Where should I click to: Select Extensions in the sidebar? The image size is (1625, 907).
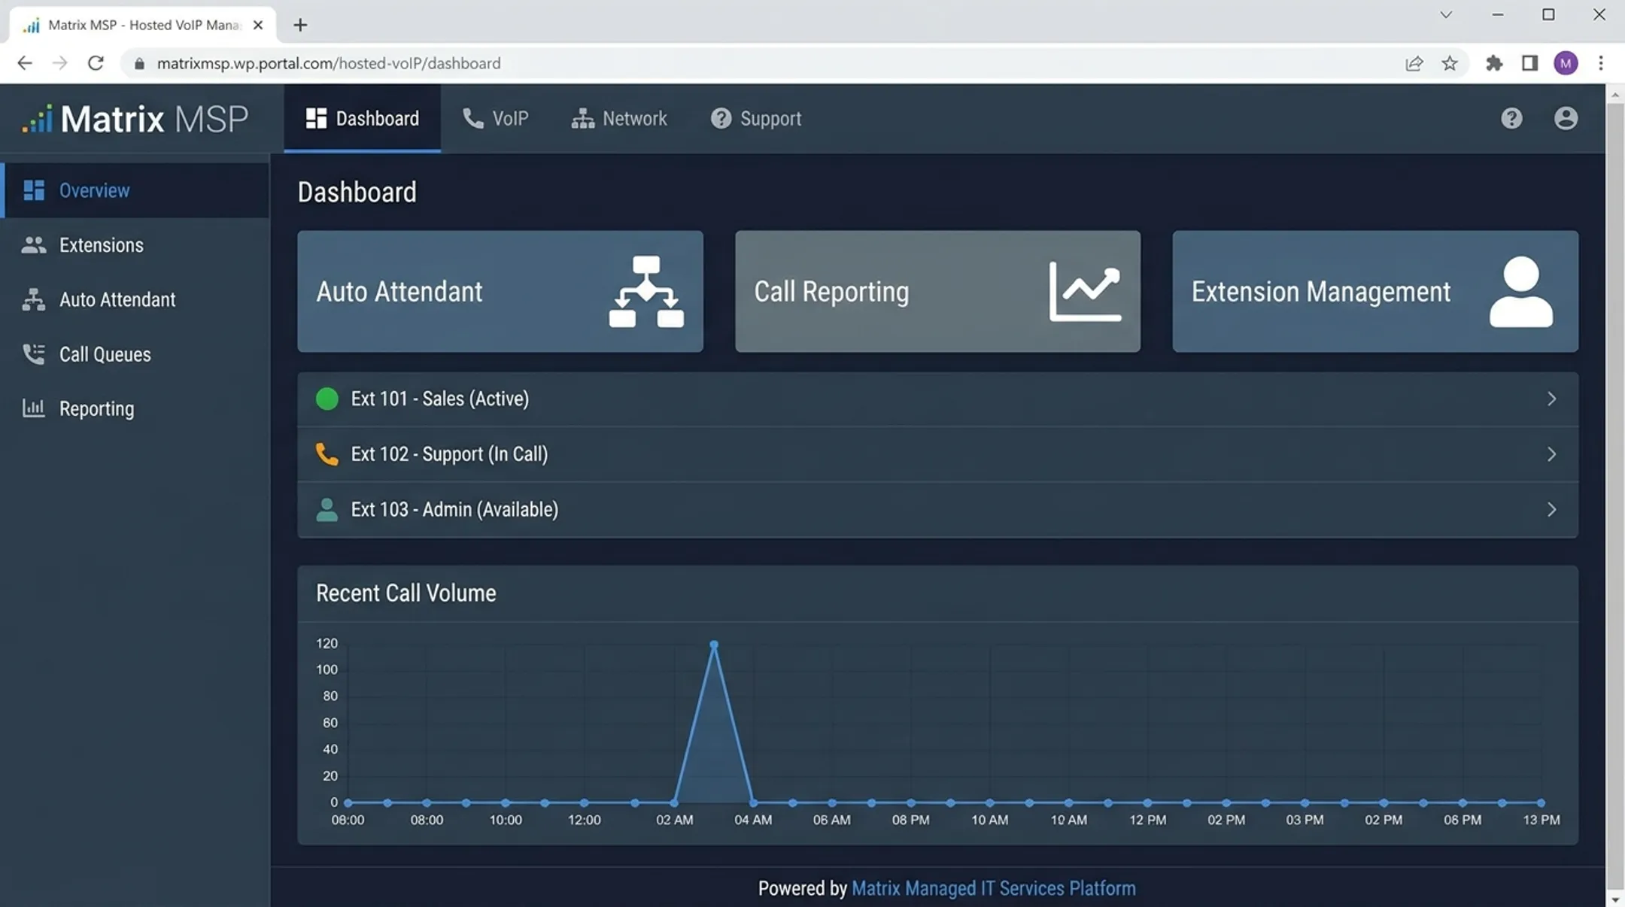(x=135, y=245)
